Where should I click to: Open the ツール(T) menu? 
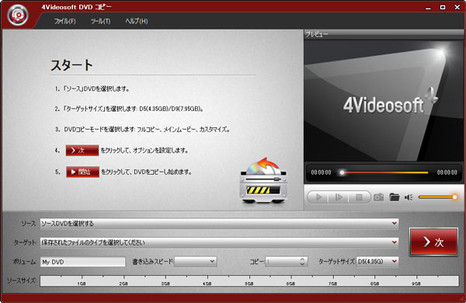100,21
